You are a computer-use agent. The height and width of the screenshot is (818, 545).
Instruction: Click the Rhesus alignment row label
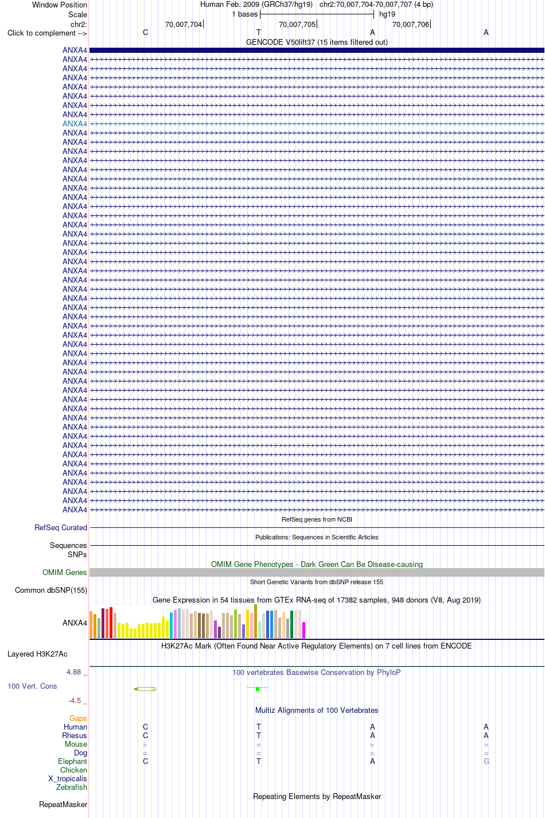75,736
